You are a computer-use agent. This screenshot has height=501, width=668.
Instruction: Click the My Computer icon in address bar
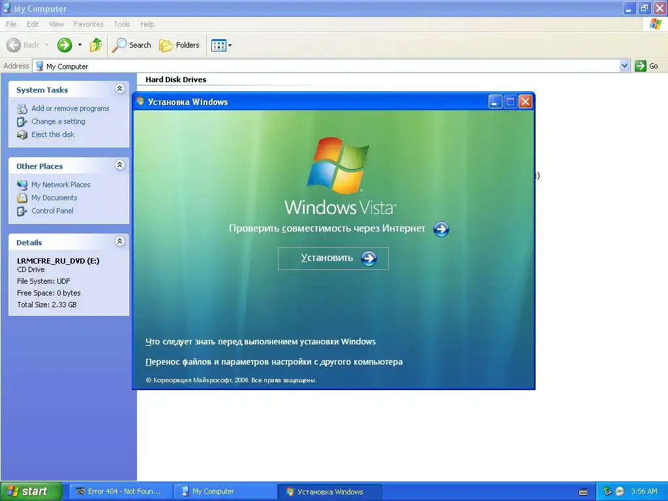pos(40,66)
